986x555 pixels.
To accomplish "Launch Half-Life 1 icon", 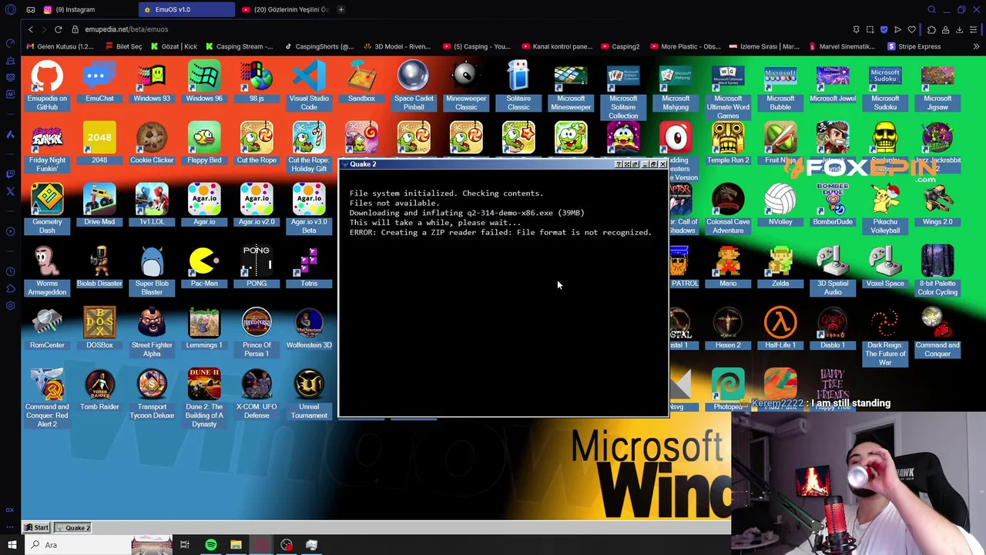I will (x=780, y=328).
